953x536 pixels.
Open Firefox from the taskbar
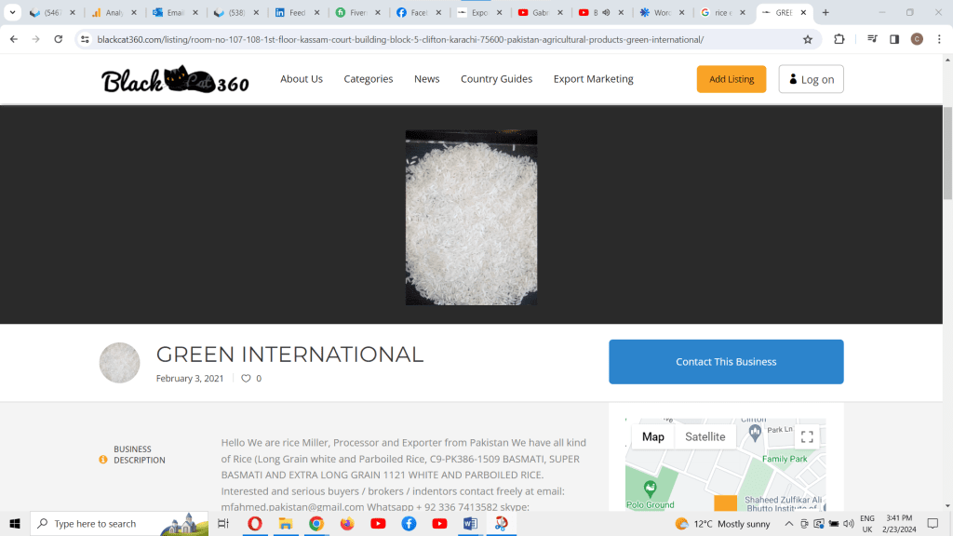click(347, 523)
